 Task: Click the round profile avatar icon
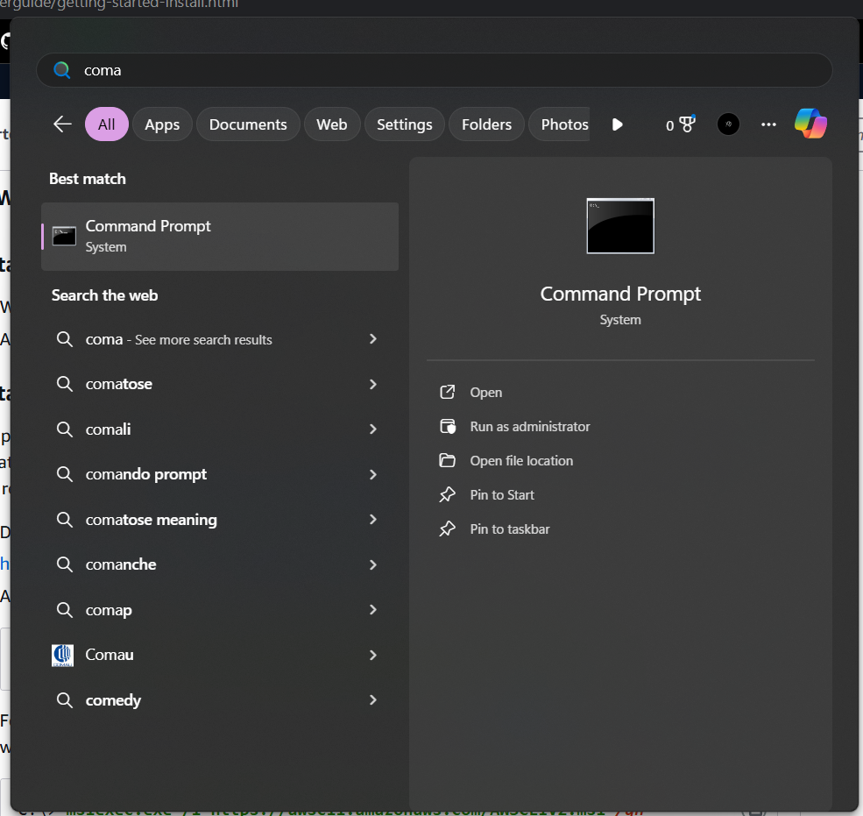coord(727,124)
